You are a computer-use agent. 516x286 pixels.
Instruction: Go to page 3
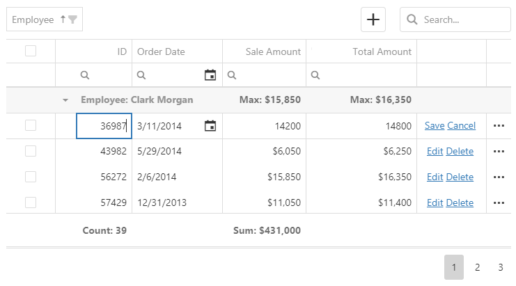(x=500, y=267)
